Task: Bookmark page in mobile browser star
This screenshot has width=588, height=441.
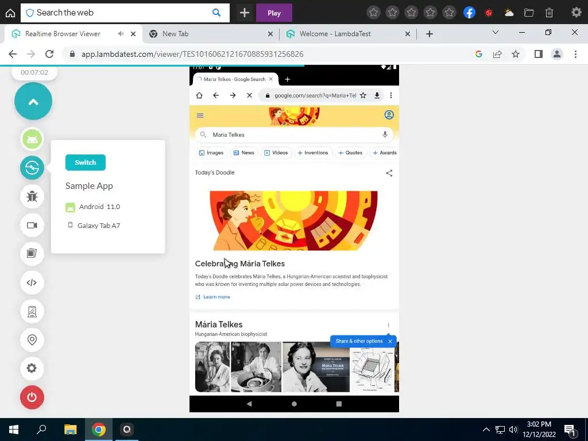Action: 363,95
